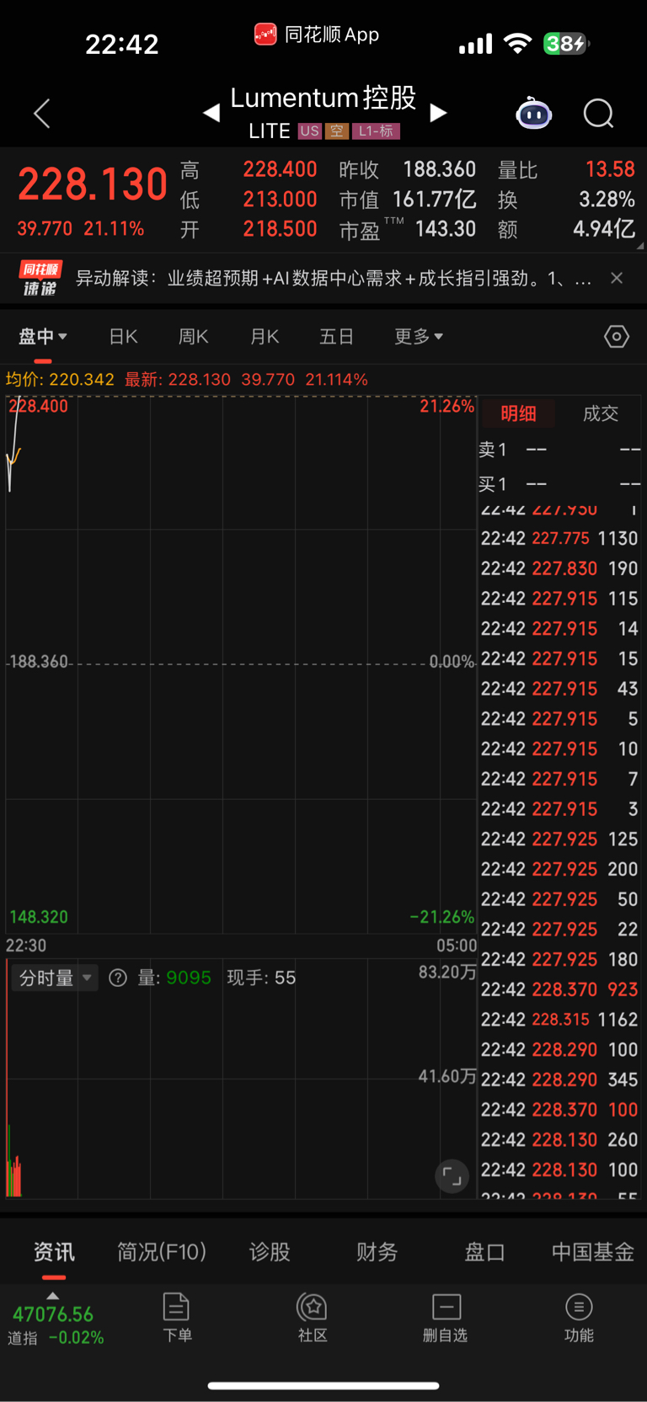Open the 道指 index ticker expander
The height and width of the screenshot is (1402, 647).
click(52, 1296)
